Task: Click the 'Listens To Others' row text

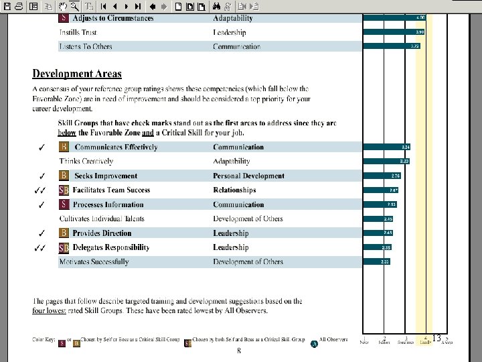Action: pos(86,46)
